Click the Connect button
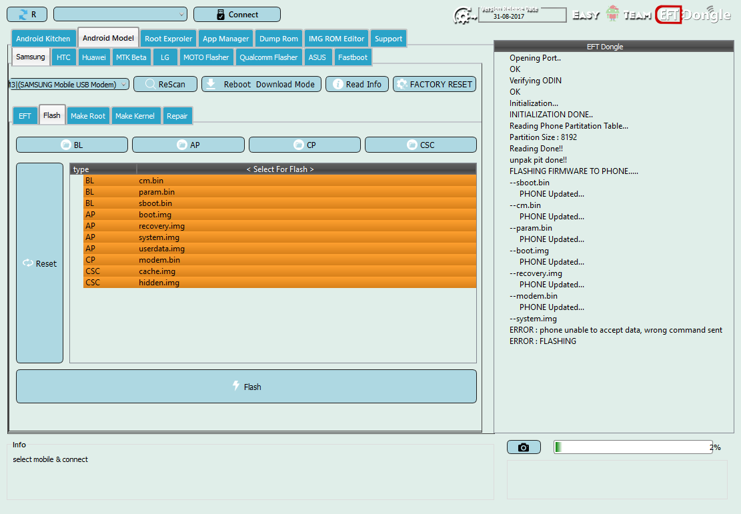This screenshot has height=514, width=741. pyautogui.click(x=237, y=15)
